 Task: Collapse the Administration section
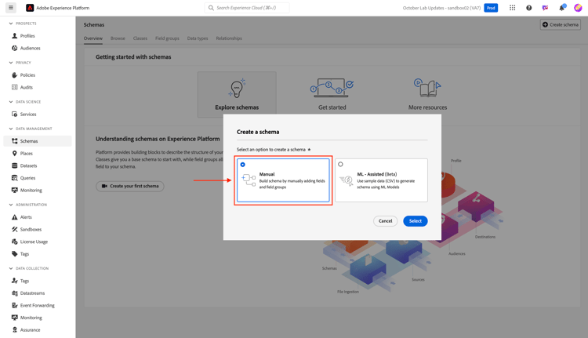(x=11, y=205)
